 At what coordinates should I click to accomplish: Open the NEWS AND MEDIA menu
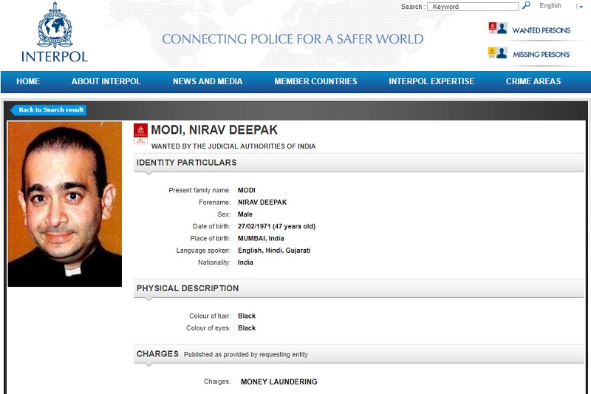(208, 81)
